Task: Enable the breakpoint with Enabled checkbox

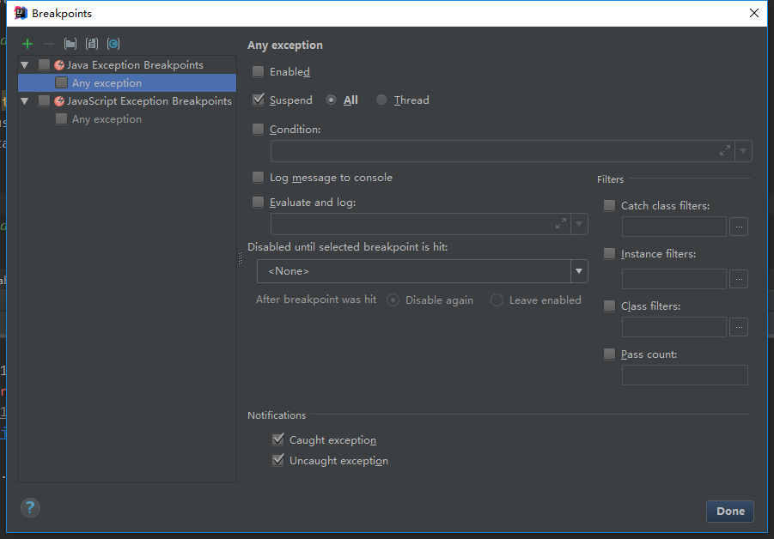Action: (x=259, y=72)
